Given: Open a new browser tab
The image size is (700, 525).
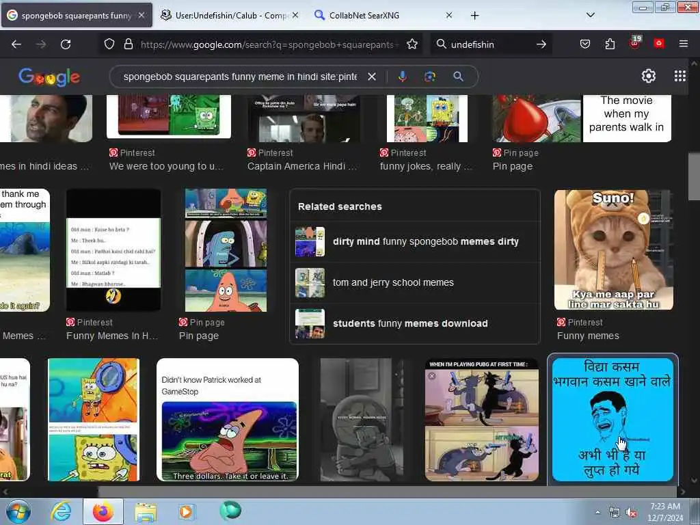Looking at the screenshot, I should (x=474, y=16).
